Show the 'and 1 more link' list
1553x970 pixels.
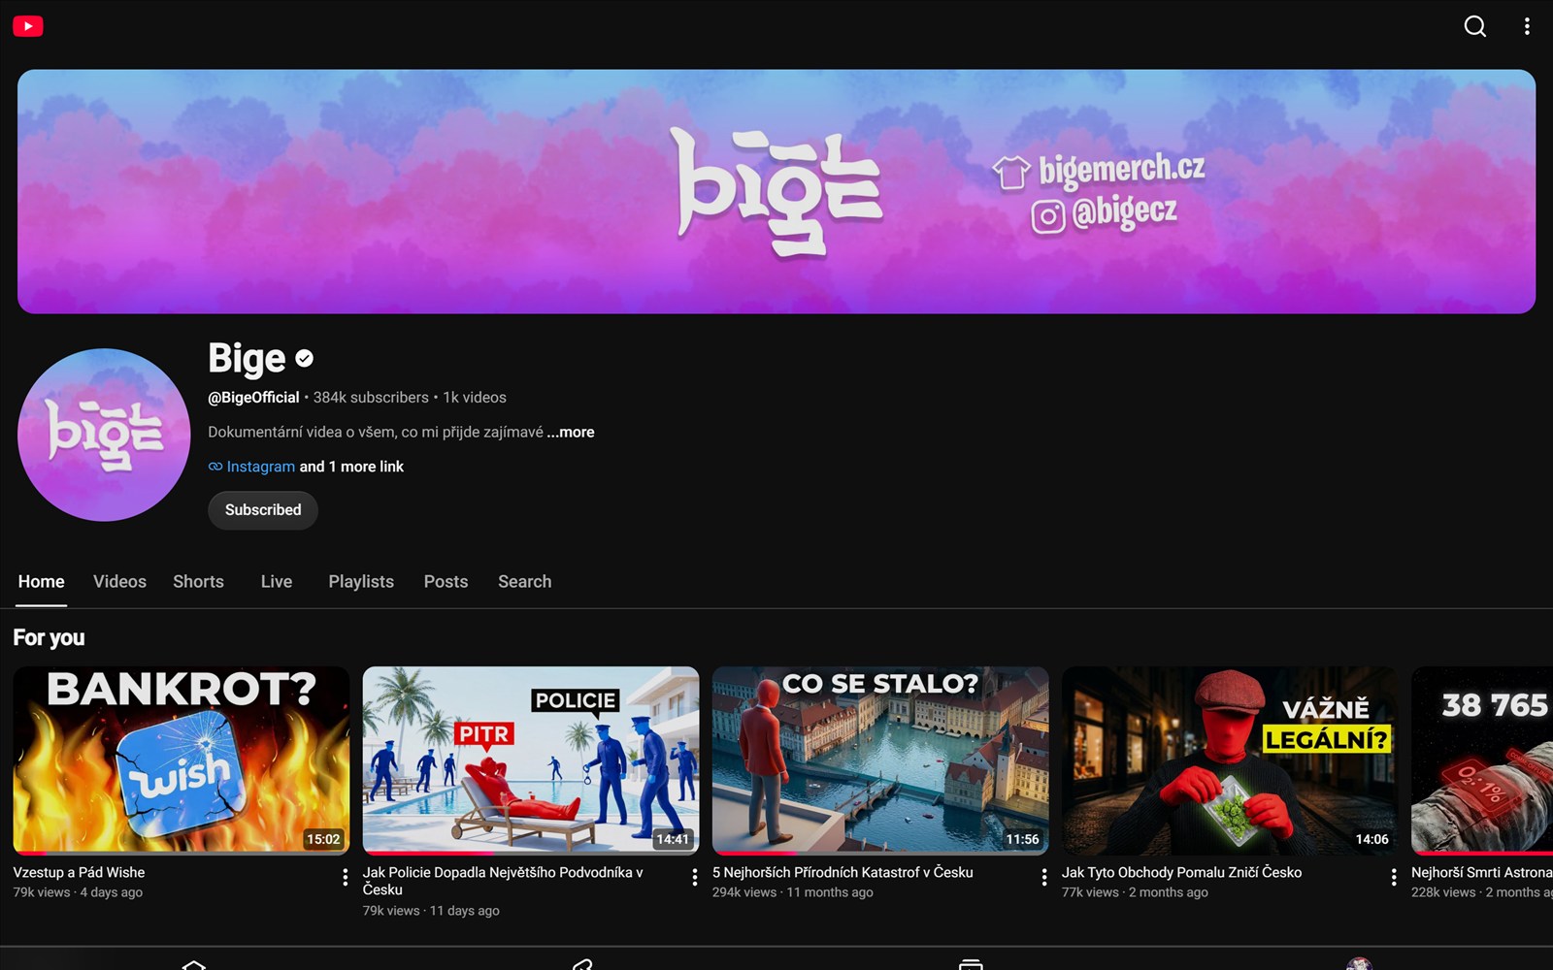[351, 467]
